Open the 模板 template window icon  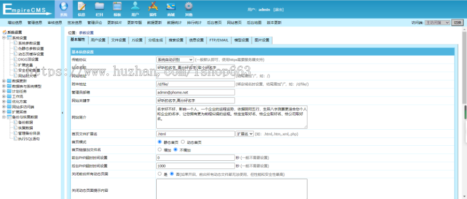tap(117, 6)
